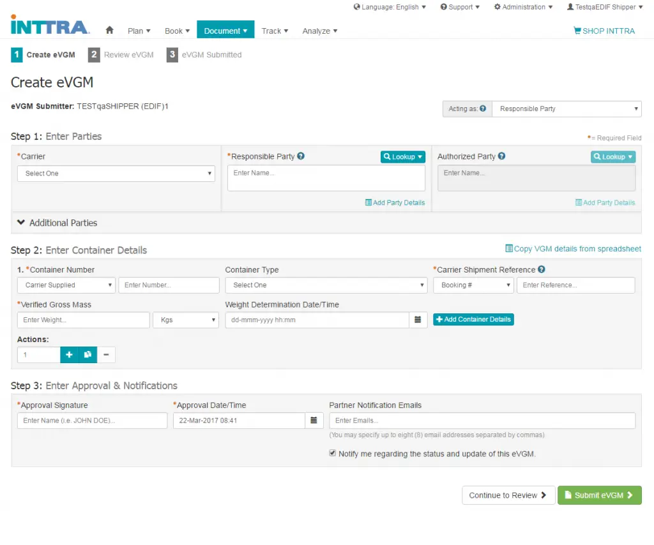Open Carrier Shipment Reference help icon
The width and height of the screenshot is (654, 545).
point(542,269)
